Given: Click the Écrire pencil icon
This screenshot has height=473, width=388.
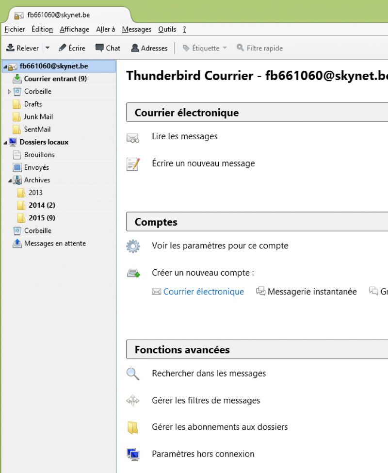Looking at the screenshot, I should pos(63,48).
